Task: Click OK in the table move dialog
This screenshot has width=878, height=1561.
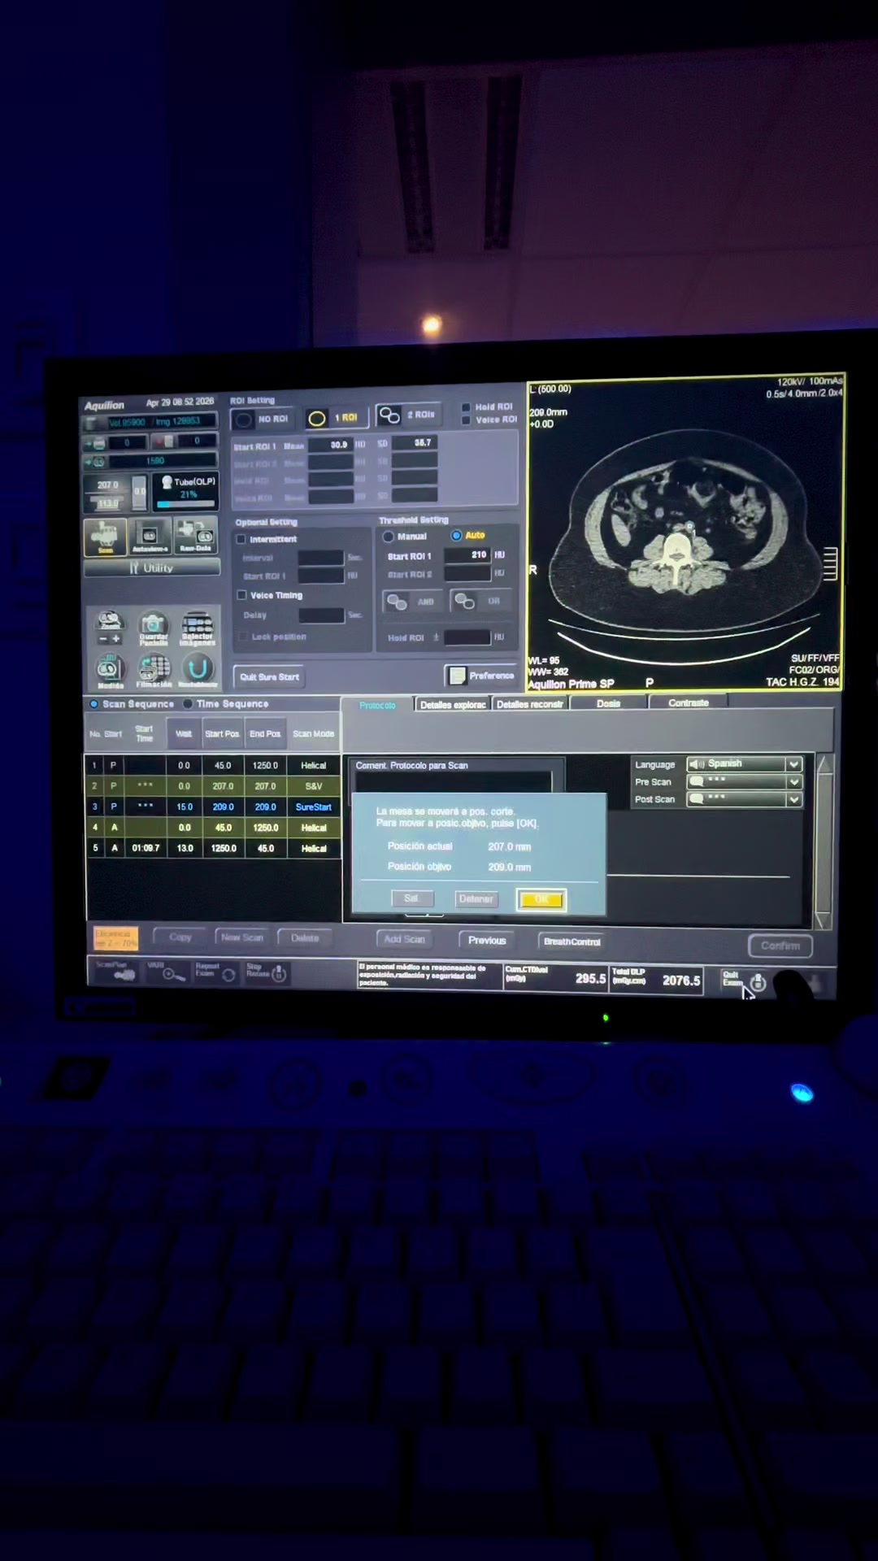Action: pyautogui.click(x=541, y=899)
